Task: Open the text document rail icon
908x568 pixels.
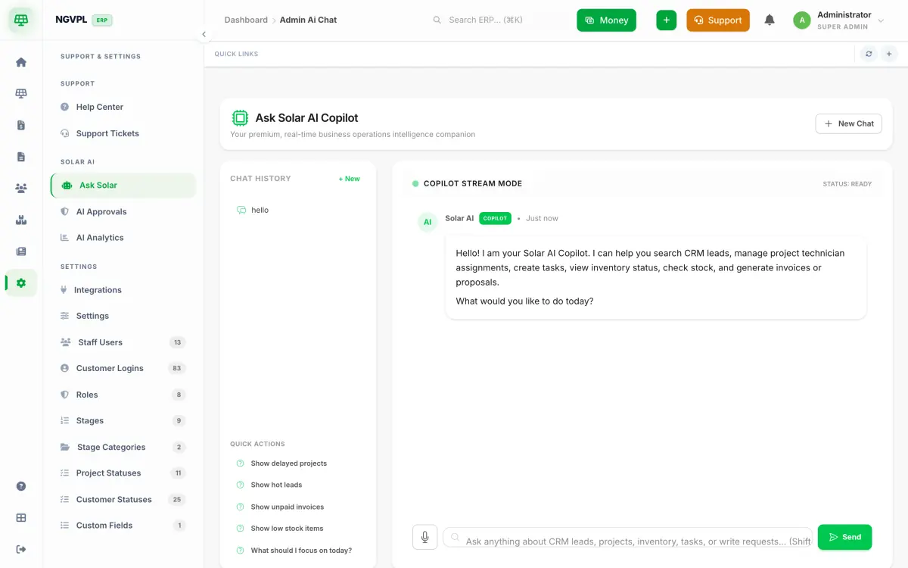Action: coord(21,157)
